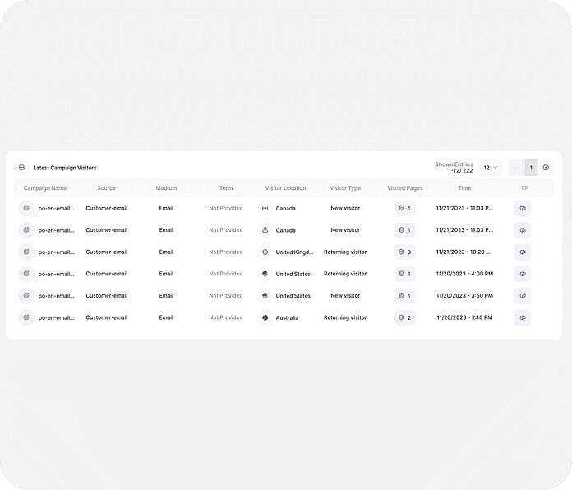Click 'Email' medium in the 4:00 PM row
Image resolution: width=572 pixels, height=490 pixels.
pos(166,274)
